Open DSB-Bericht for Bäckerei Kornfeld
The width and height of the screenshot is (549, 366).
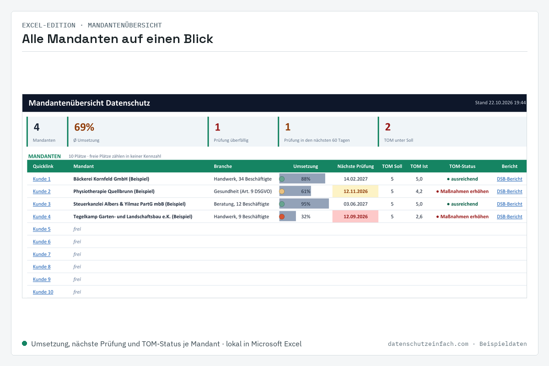coord(509,179)
